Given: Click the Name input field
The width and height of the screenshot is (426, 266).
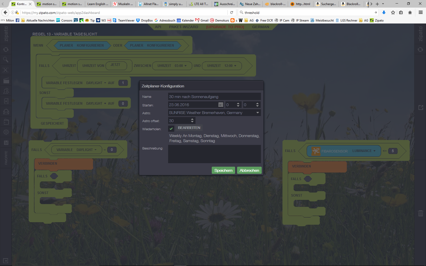Looking at the screenshot, I should (214, 97).
